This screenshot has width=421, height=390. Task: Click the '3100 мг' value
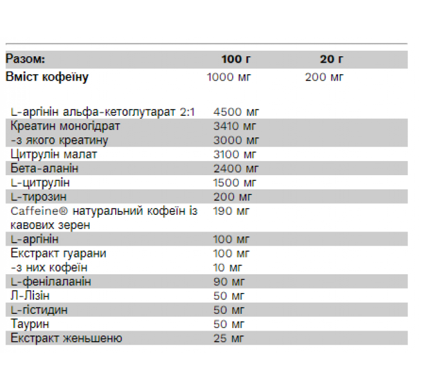tap(235, 155)
